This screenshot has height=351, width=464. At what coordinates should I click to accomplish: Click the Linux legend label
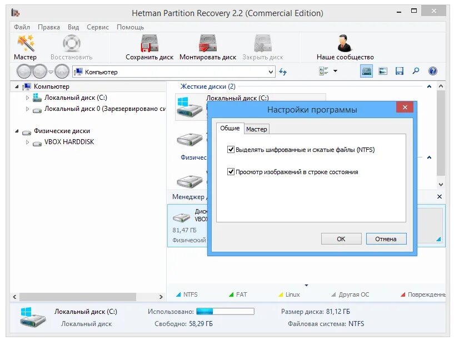pyautogui.click(x=293, y=294)
